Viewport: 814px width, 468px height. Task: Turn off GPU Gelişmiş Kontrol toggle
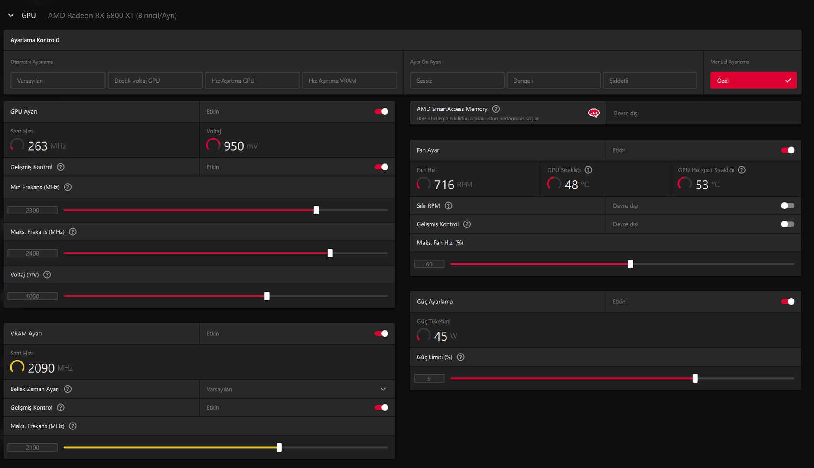click(x=381, y=167)
